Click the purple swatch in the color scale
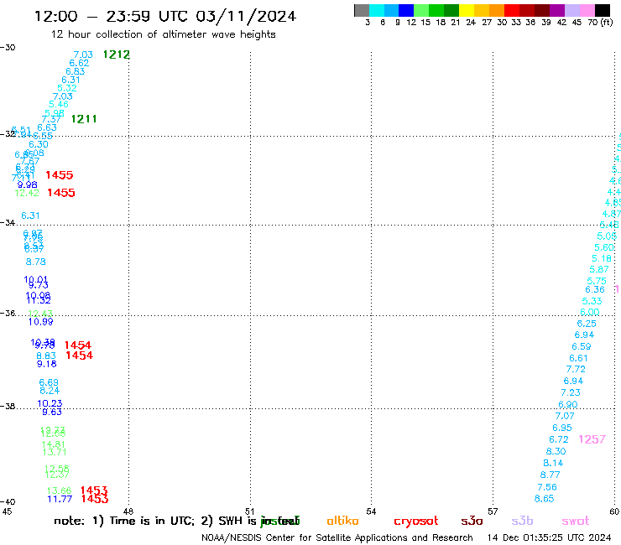This screenshot has height=545, width=621. point(557,11)
